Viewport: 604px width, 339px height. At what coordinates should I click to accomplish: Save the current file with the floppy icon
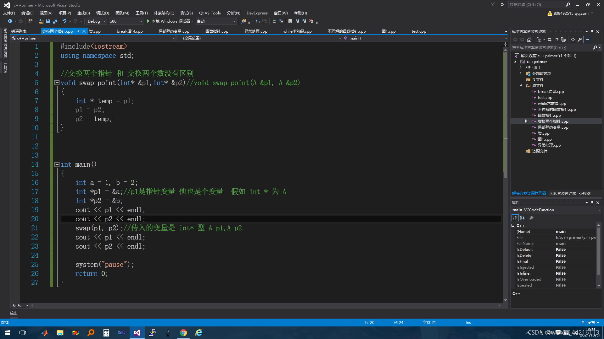pyautogui.click(x=48, y=21)
